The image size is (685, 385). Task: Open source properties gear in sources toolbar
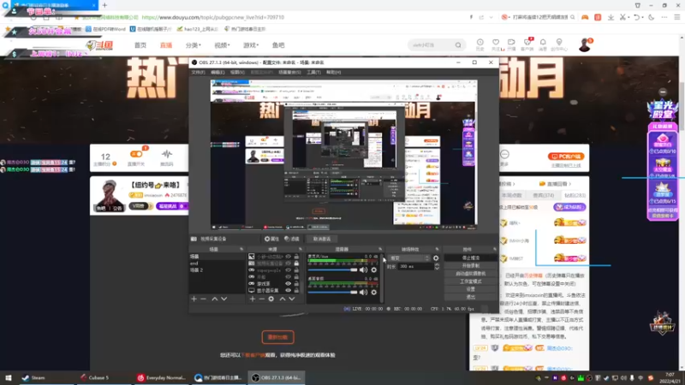click(271, 299)
